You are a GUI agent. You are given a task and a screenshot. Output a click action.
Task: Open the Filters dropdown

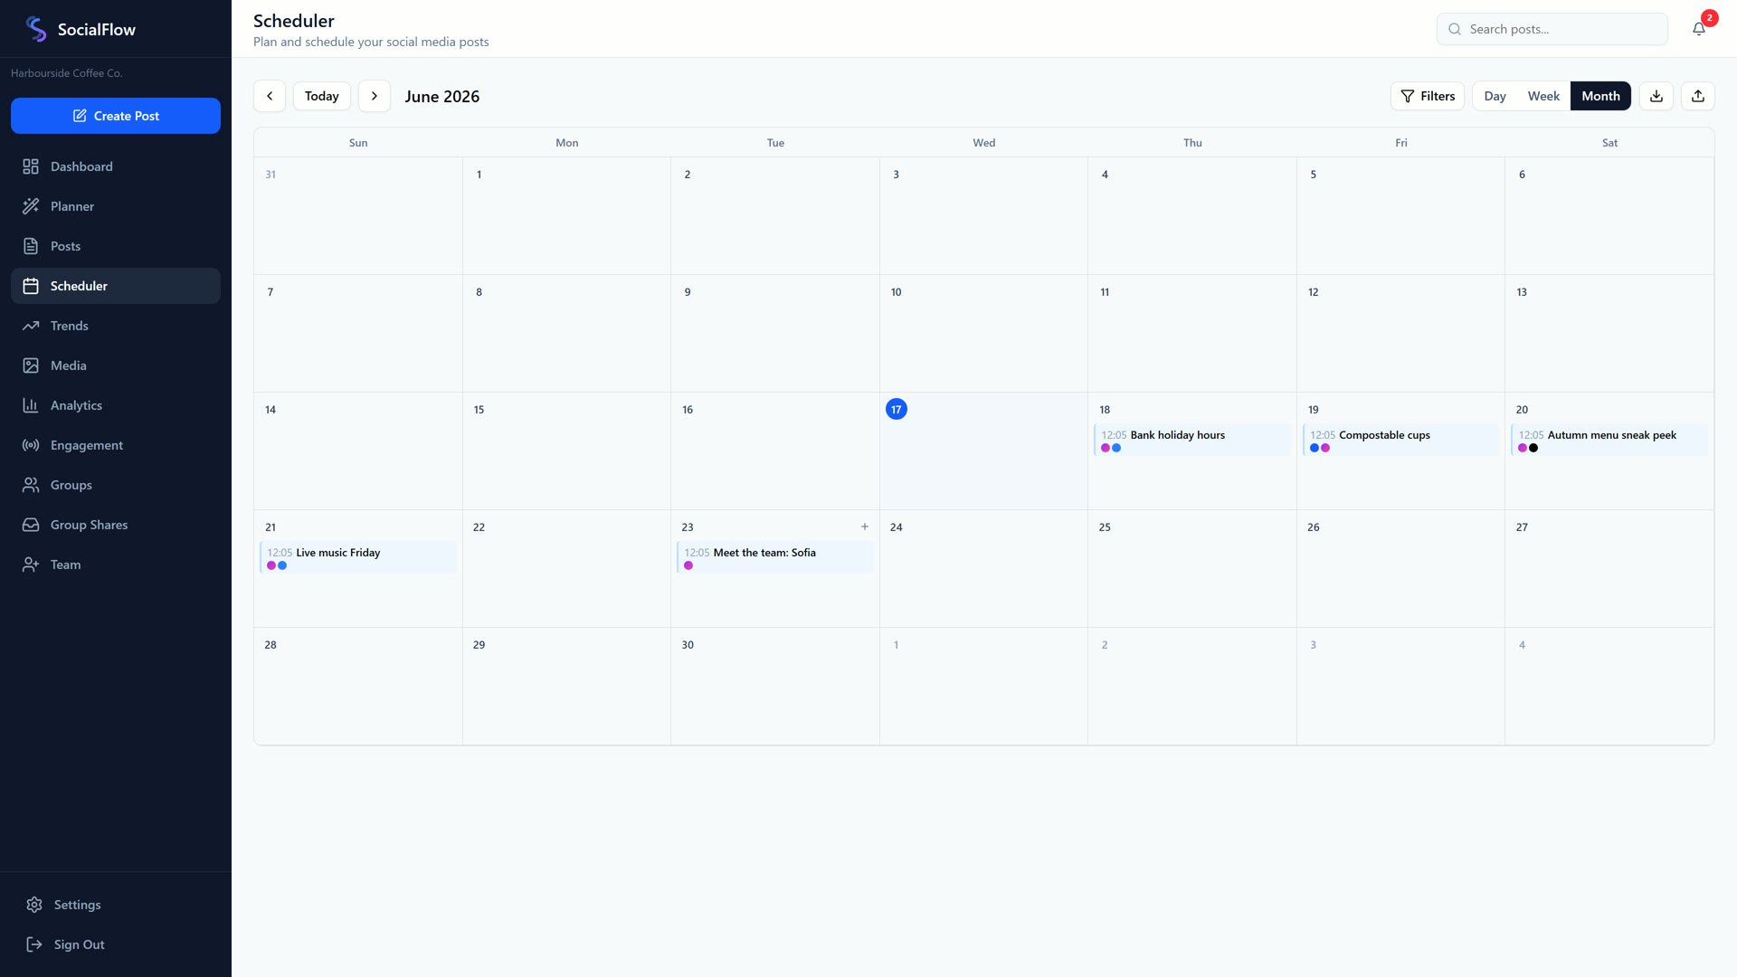1428,96
